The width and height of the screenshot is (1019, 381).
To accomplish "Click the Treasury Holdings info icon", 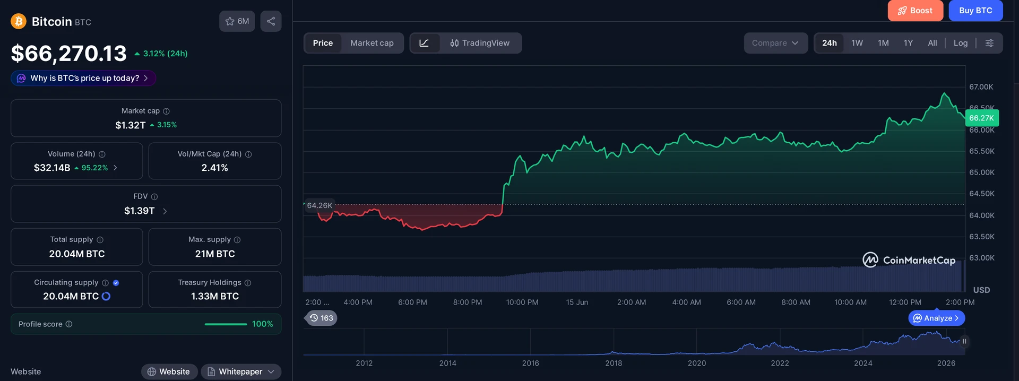I will pos(248,283).
